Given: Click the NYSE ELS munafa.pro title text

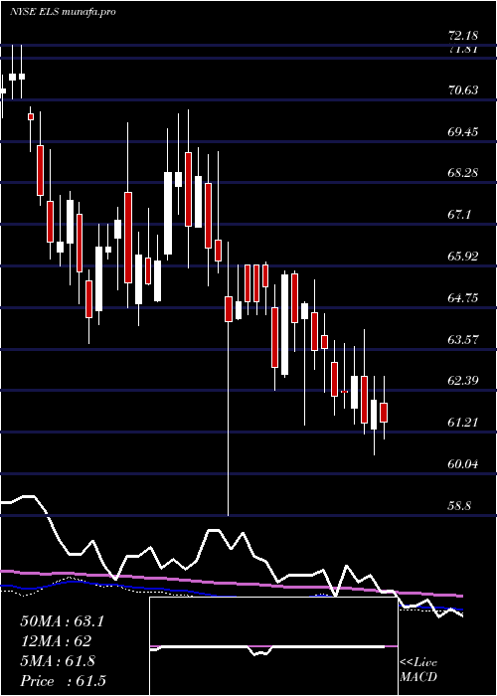Looking at the screenshot, I should pyautogui.click(x=63, y=12).
